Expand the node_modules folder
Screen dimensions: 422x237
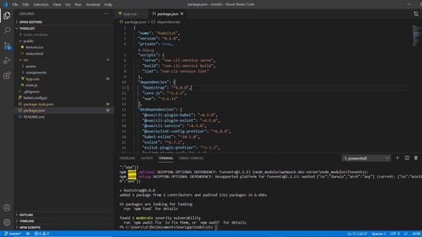click(64, 35)
